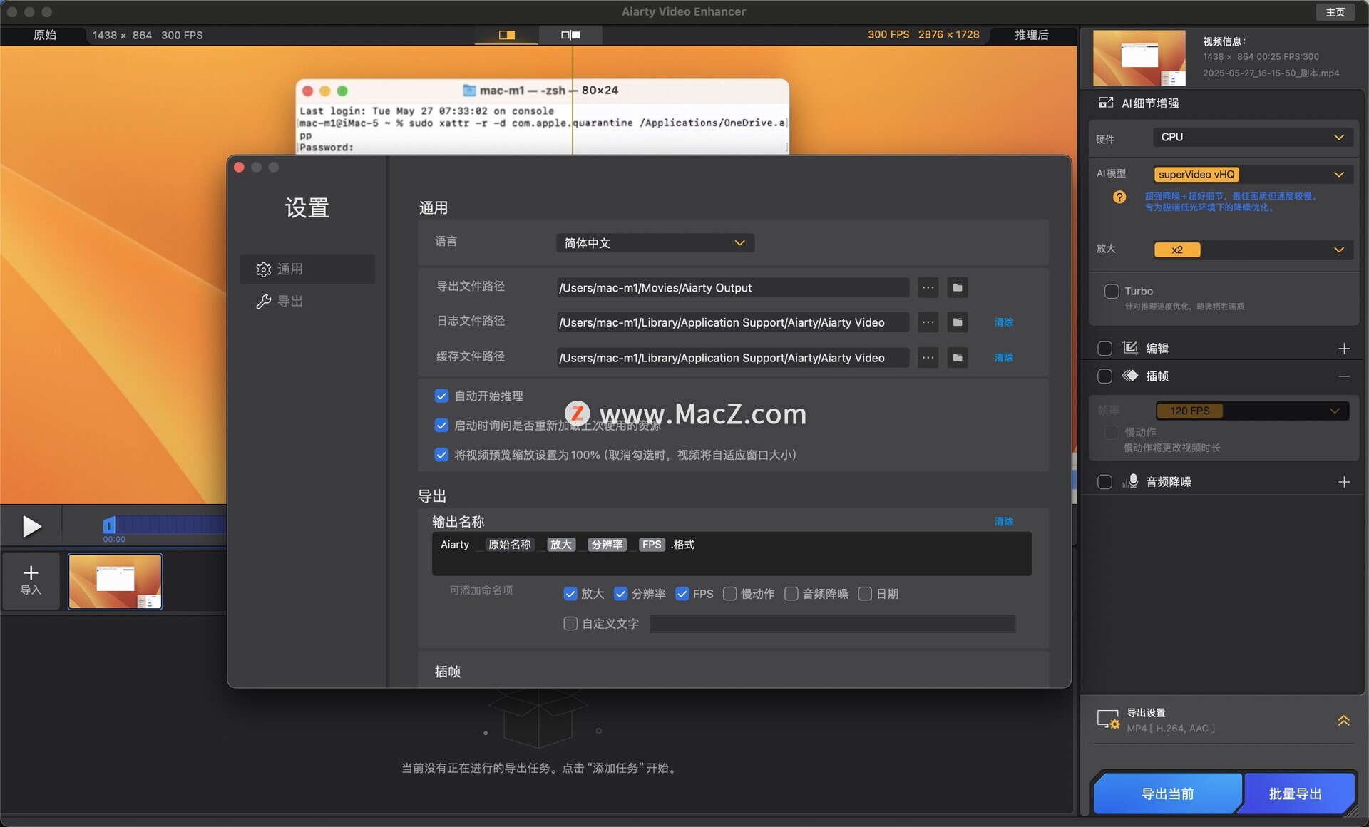Open the hardware CPU dropdown

pyautogui.click(x=1253, y=138)
